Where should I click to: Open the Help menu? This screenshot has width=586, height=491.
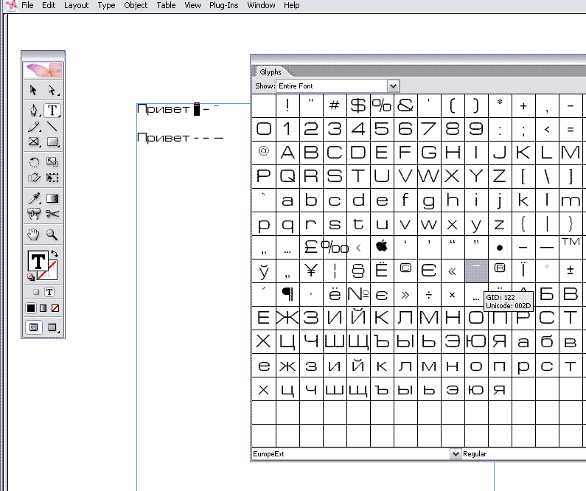click(x=291, y=5)
